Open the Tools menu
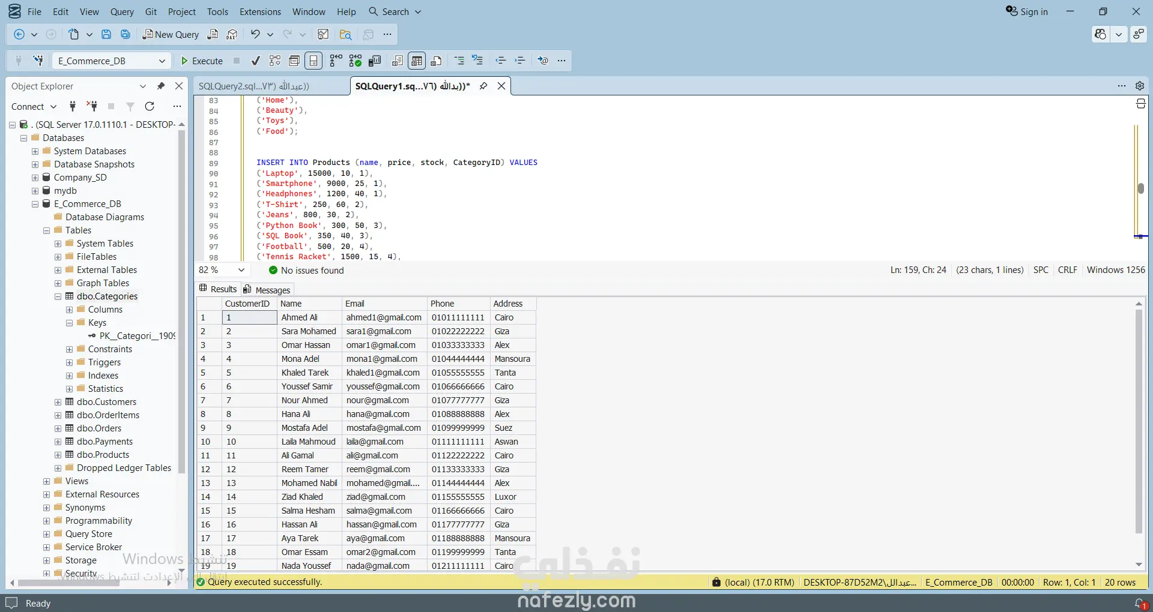Viewport: 1153px width, 612px height. (217, 11)
